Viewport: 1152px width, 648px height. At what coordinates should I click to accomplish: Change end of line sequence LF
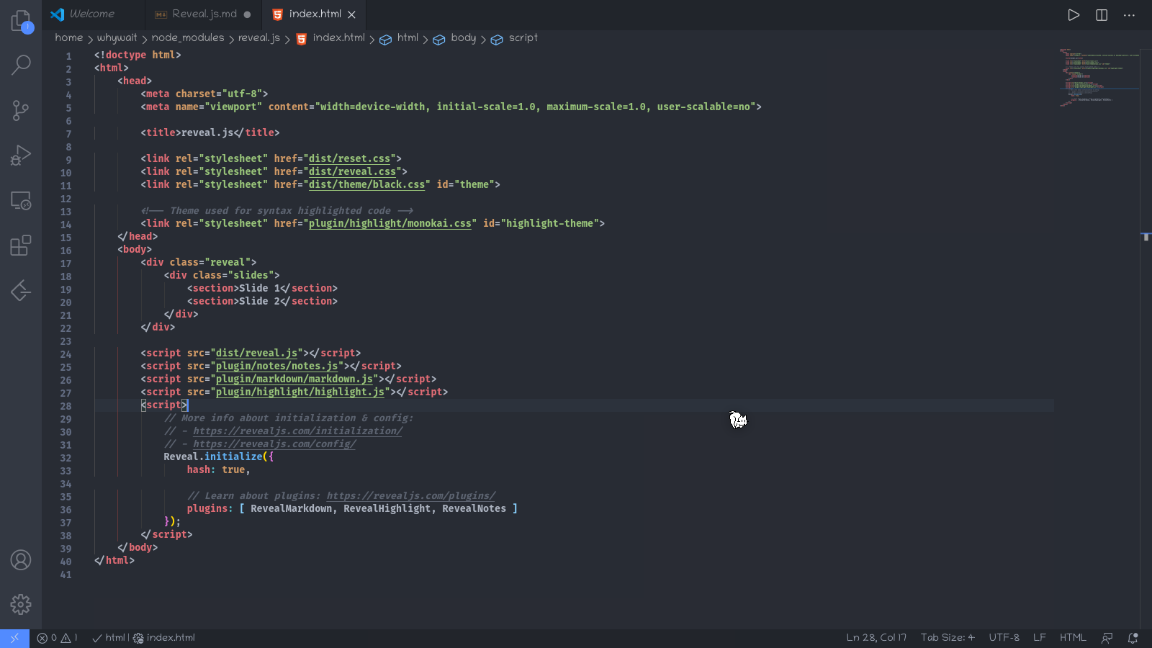pos(1040,638)
